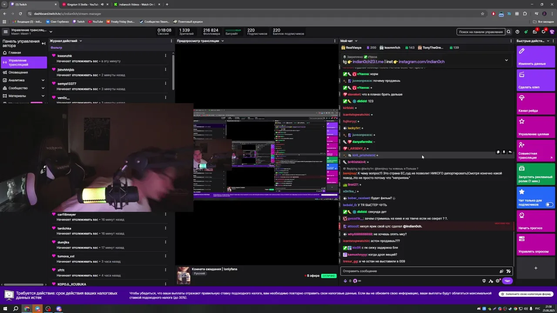Toggle Чат только для подписчиков switch

click(549, 204)
